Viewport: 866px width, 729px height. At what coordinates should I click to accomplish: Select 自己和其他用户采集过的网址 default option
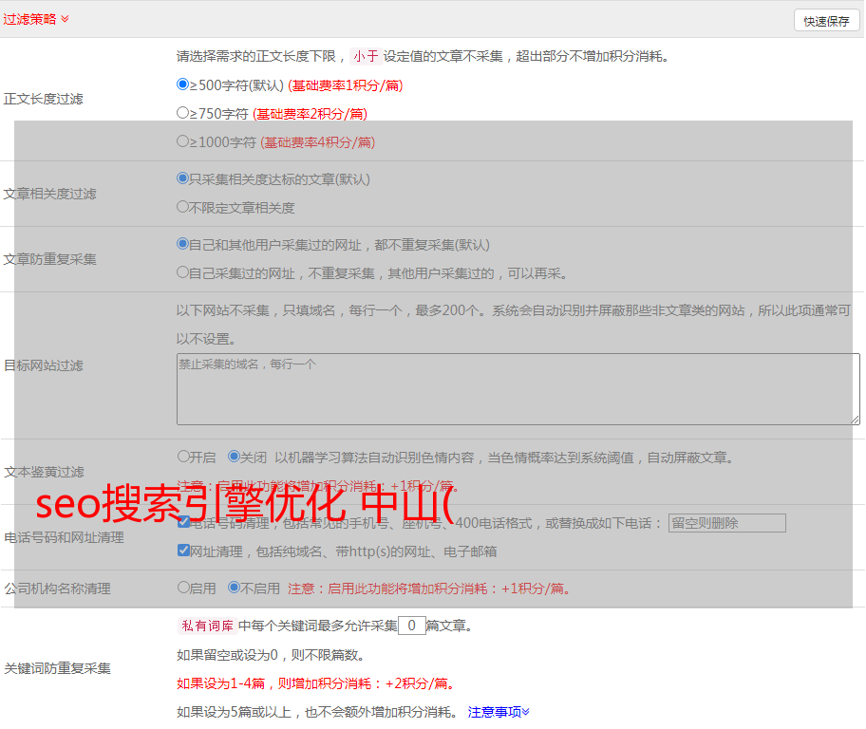coord(183,244)
